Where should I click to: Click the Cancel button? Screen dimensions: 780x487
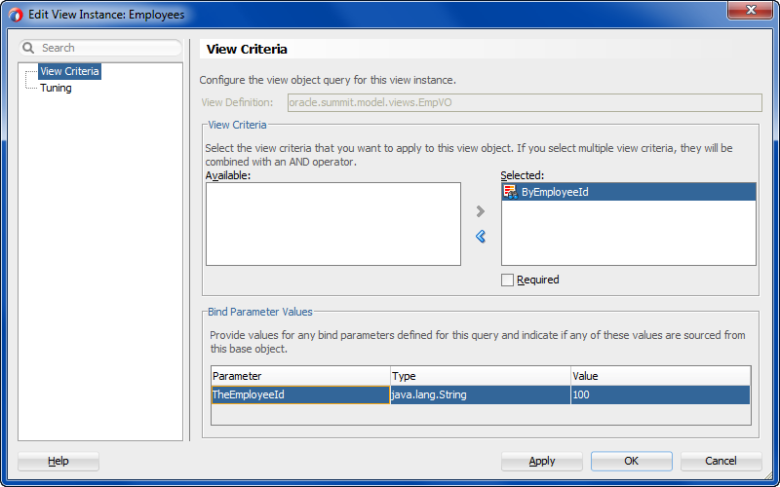coord(721,461)
